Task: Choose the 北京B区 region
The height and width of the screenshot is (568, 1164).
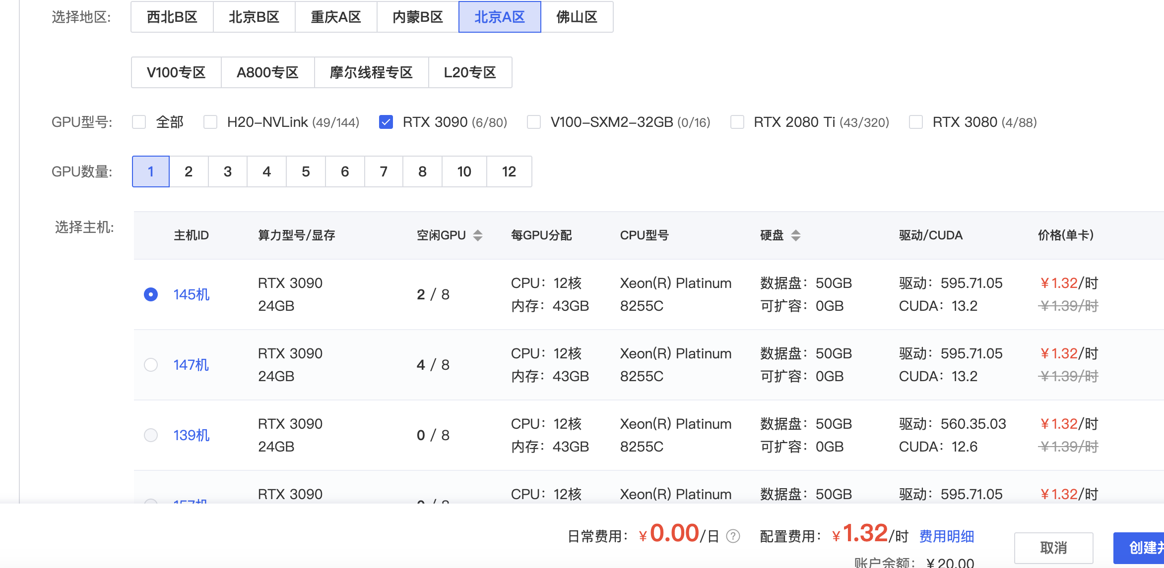Action: [x=254, y=17]
